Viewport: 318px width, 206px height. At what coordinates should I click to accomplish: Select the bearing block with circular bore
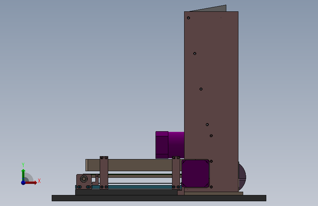(x=84, y=181)
